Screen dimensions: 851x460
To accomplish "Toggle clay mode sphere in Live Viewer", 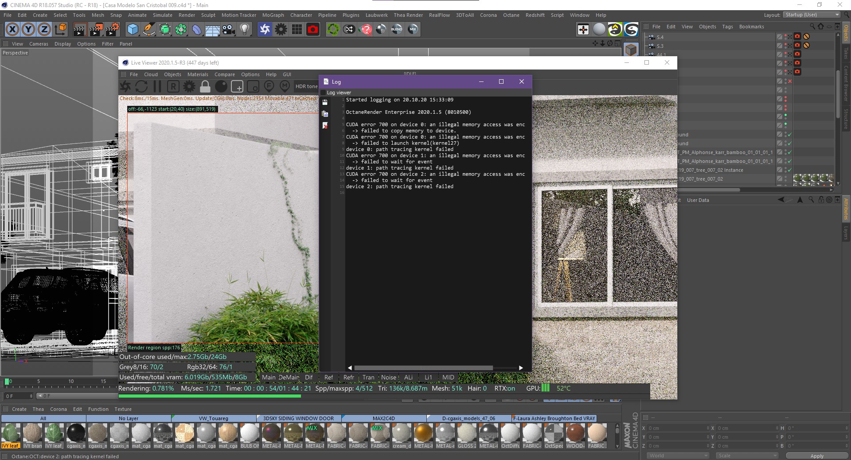I will 221,86.
